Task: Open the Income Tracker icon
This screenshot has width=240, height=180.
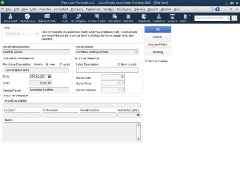Action: [x=97, y=18]
